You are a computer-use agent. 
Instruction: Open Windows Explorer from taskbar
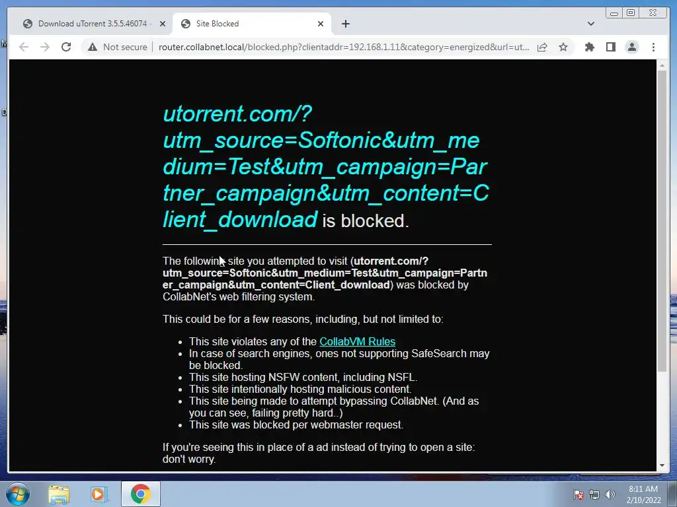click(x=59, y=494)
